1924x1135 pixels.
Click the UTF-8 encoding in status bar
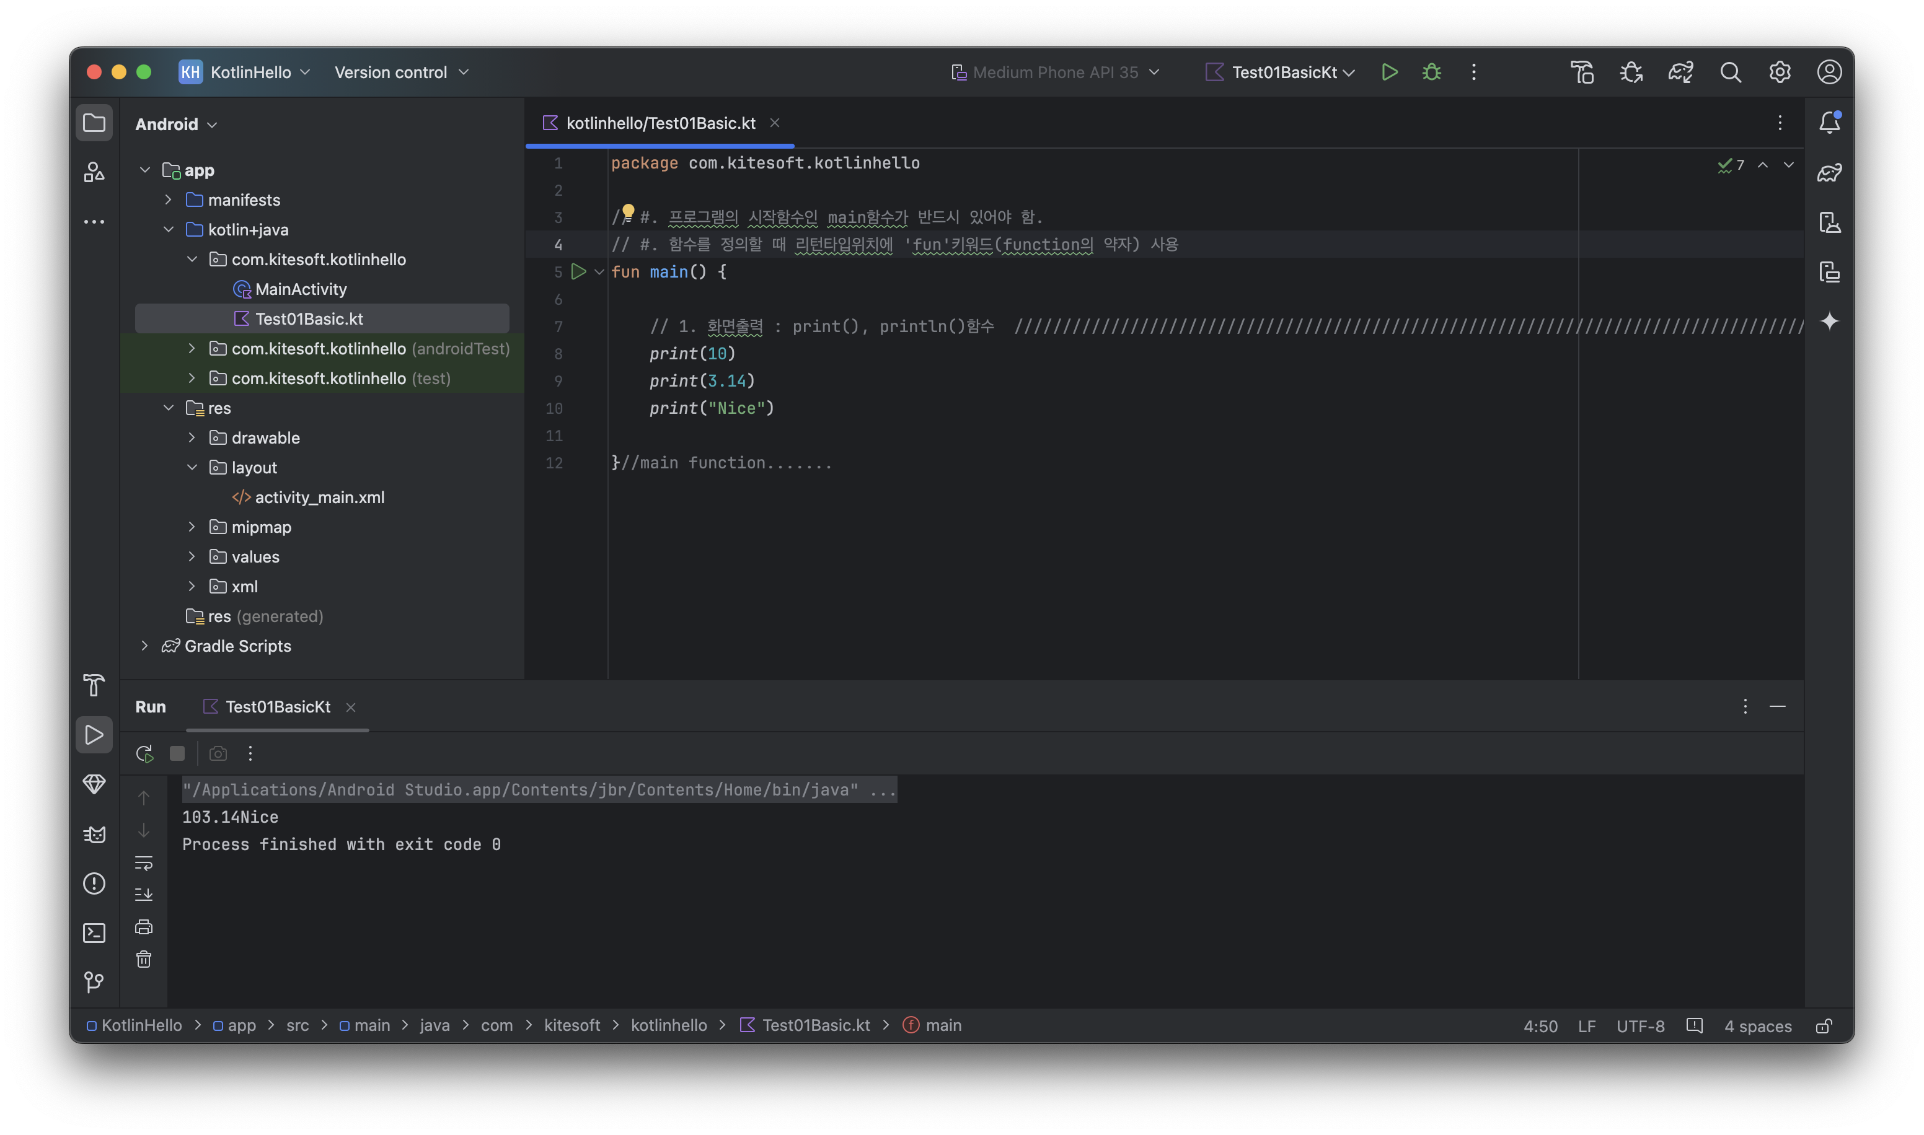click(x=1639, y=1025)
